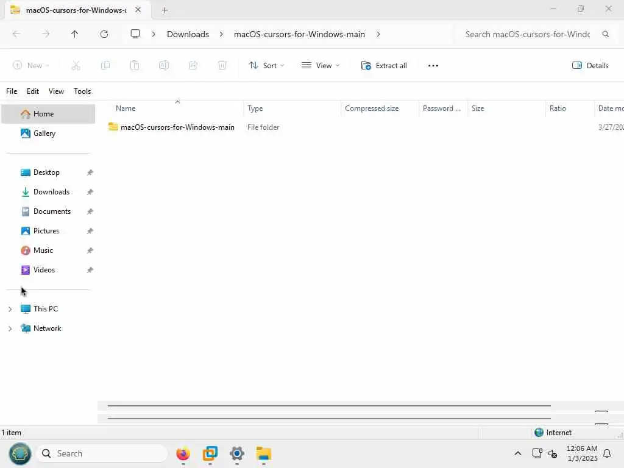
Task: Open the notifications bell icon
Action: pyautogui.click(x=607, y=453)
